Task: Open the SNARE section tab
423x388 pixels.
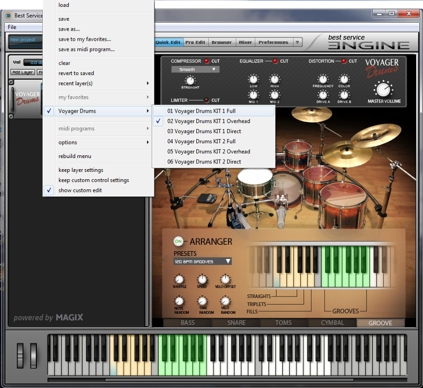Action: click(x=236, y=323)
